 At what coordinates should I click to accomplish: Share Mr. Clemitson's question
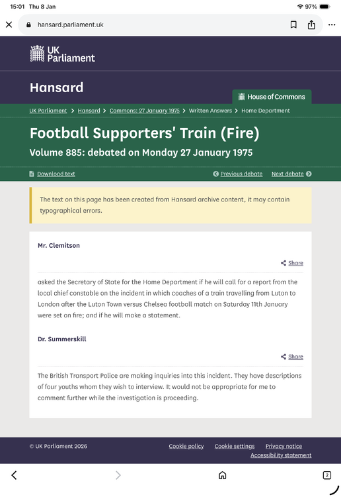click(x=291, y=263)
